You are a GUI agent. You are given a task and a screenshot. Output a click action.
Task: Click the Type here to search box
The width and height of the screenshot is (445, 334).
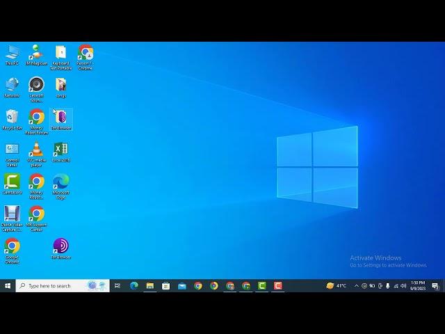63,286
